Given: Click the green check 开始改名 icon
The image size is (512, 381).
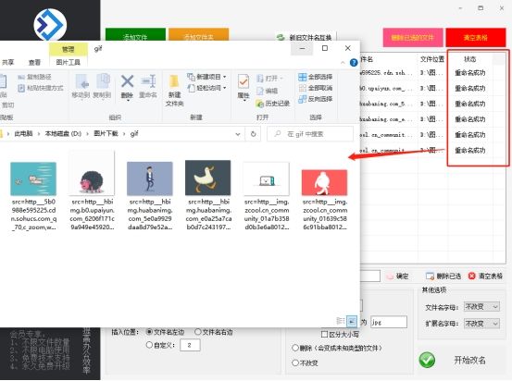Looking at the screenshot, I should point(427,360).
